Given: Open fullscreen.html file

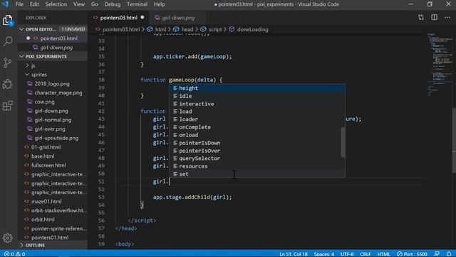Looking at the screenshot, I should (48, 165).
